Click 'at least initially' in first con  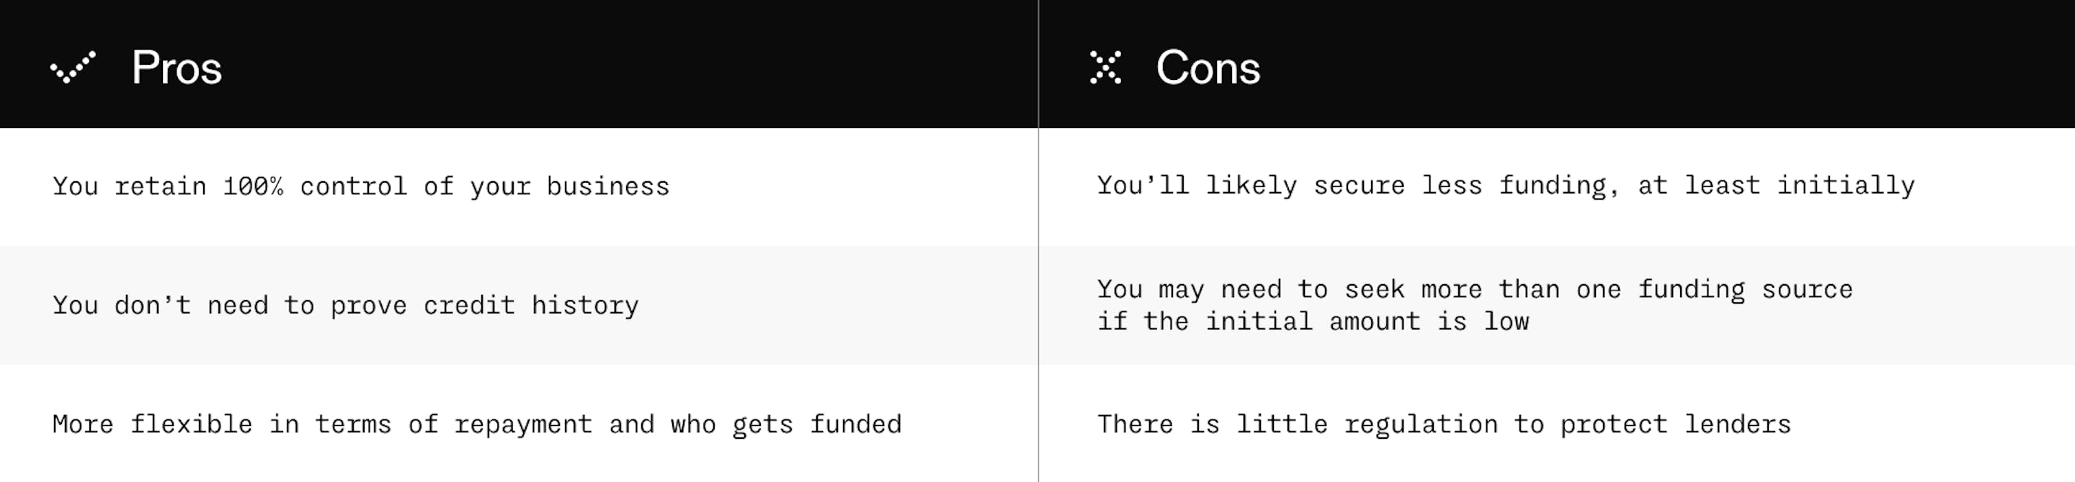click(1776, 186)
